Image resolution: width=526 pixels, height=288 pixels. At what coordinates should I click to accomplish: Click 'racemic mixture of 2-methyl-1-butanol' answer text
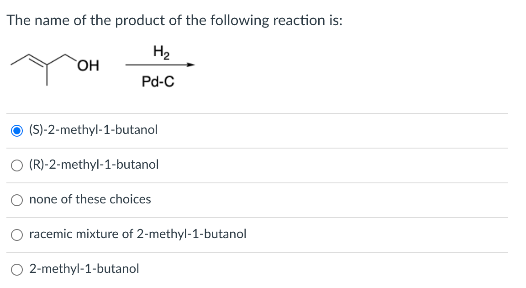(x=137, y=234)
